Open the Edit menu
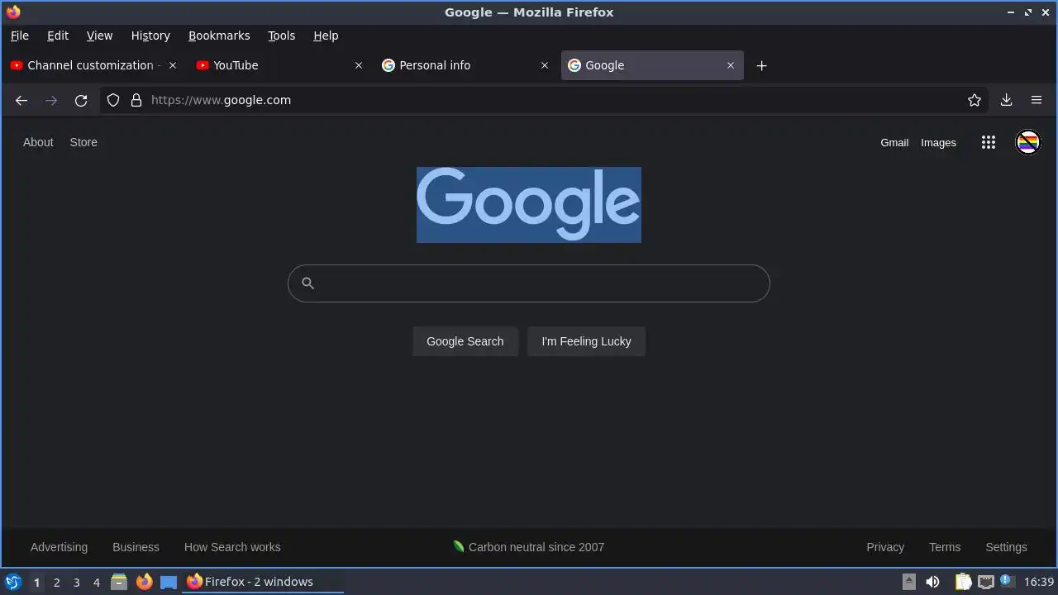Screen dimensions: 1058x595 [58, 36]
